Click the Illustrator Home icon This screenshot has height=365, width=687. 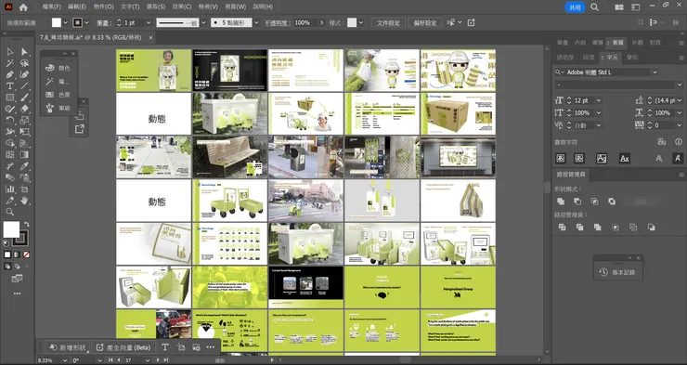[x=23, y=7]
